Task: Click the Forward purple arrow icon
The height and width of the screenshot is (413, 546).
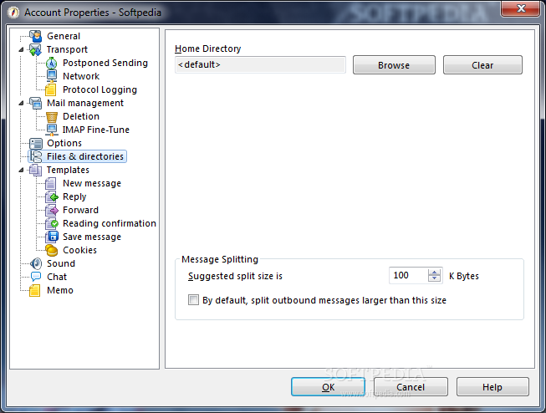Action: coord(52,210)
